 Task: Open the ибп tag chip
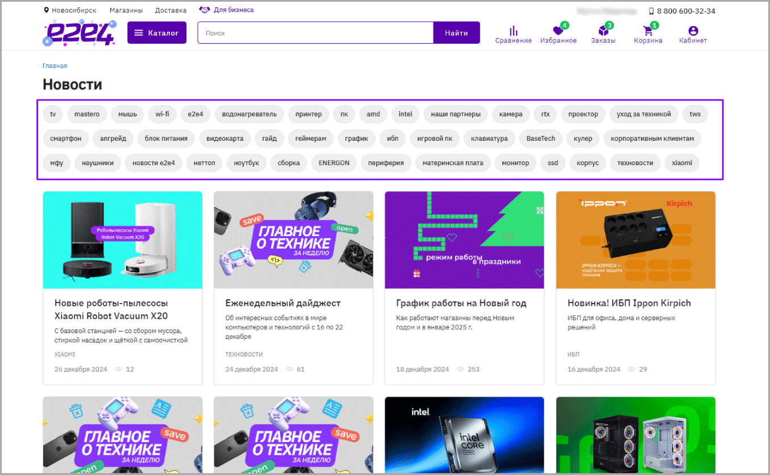click(x=393, y=138)
